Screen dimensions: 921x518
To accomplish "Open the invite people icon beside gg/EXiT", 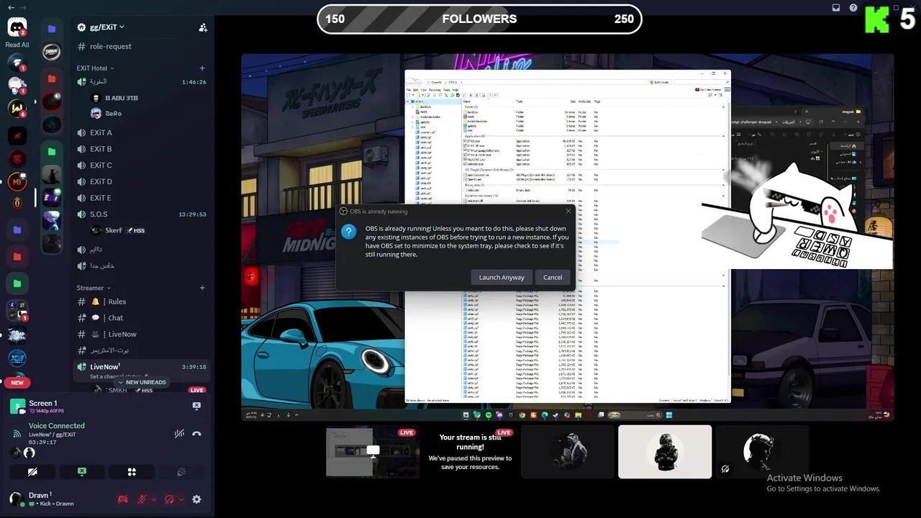I will (203, 27).
